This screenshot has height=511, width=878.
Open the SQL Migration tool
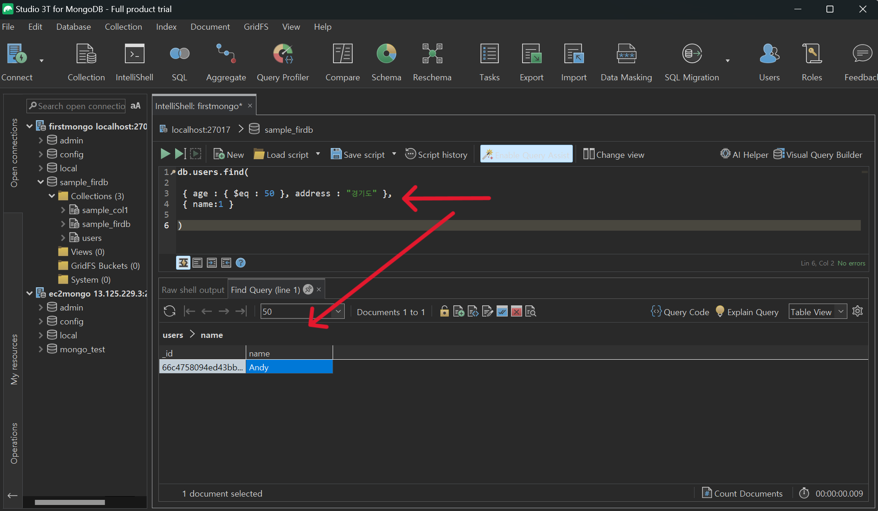692,62
